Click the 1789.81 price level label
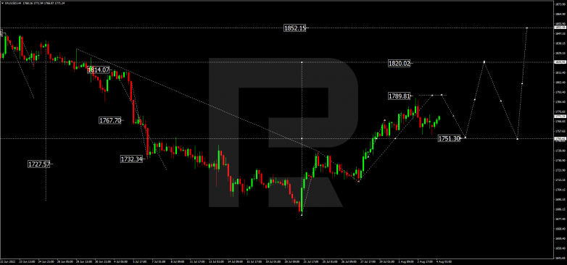 pyautogui.click(x=400, y=96)
